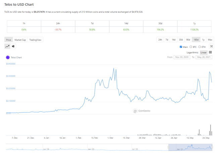Image resolution: width=217 pixels, height=156 pixels.
Task: Click the 1h change value 0.6%
Action: [x=24, y=29]
